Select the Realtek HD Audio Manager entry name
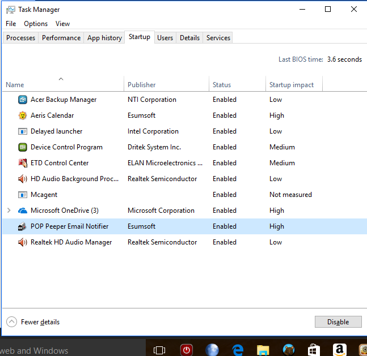Image resolution: width=367 pixels, height=356 pixels. click(71, 242)
